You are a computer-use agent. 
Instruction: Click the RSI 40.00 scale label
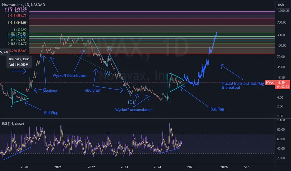tap(281, 148)
